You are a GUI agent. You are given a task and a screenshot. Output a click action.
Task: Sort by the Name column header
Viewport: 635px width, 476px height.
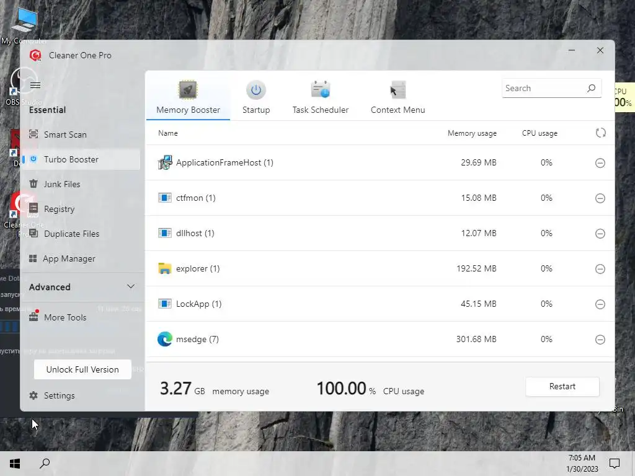tap(167, 133)
